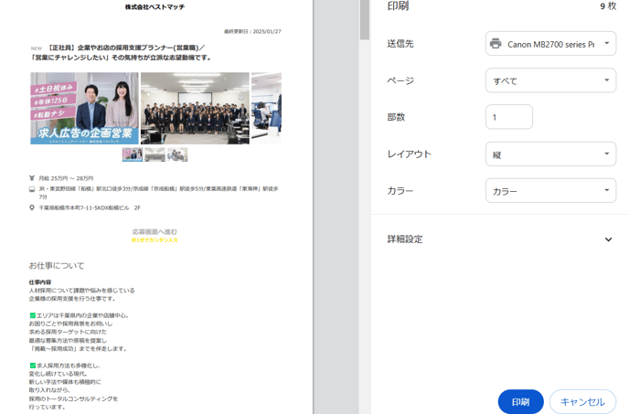Expand the 詳細設定 section
Viewport: 629px width, 414px height.
pyautogui.click(x=608, y=239)
